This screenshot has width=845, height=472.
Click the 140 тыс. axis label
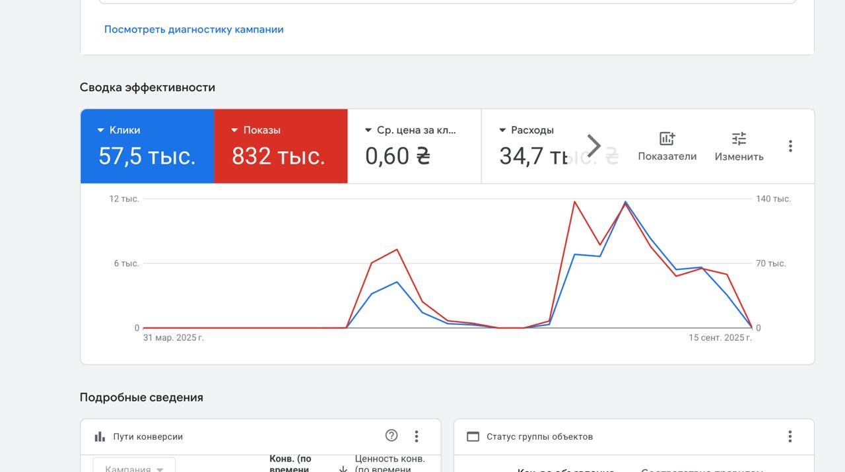point(773,199)
